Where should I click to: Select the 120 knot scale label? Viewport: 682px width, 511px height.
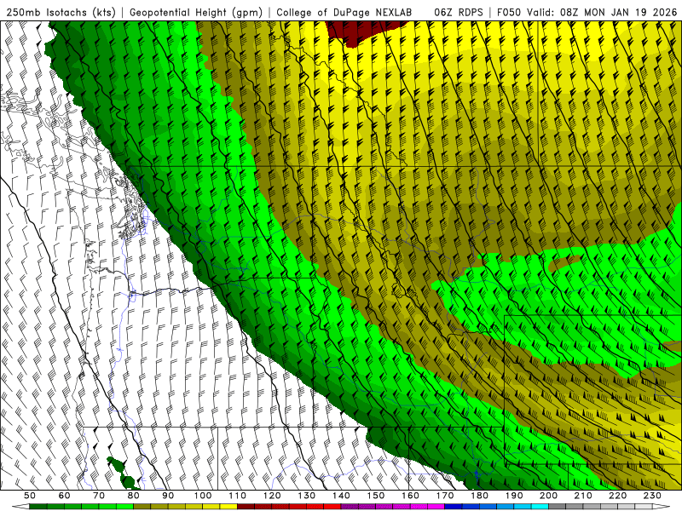(272, 496)
